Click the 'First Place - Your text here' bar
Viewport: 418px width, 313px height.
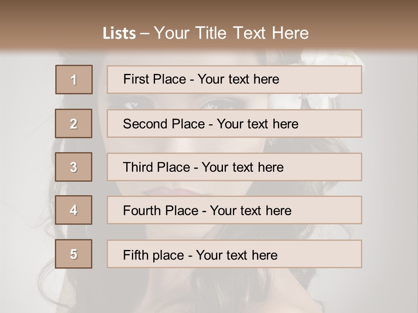click(x=234, y=80)
